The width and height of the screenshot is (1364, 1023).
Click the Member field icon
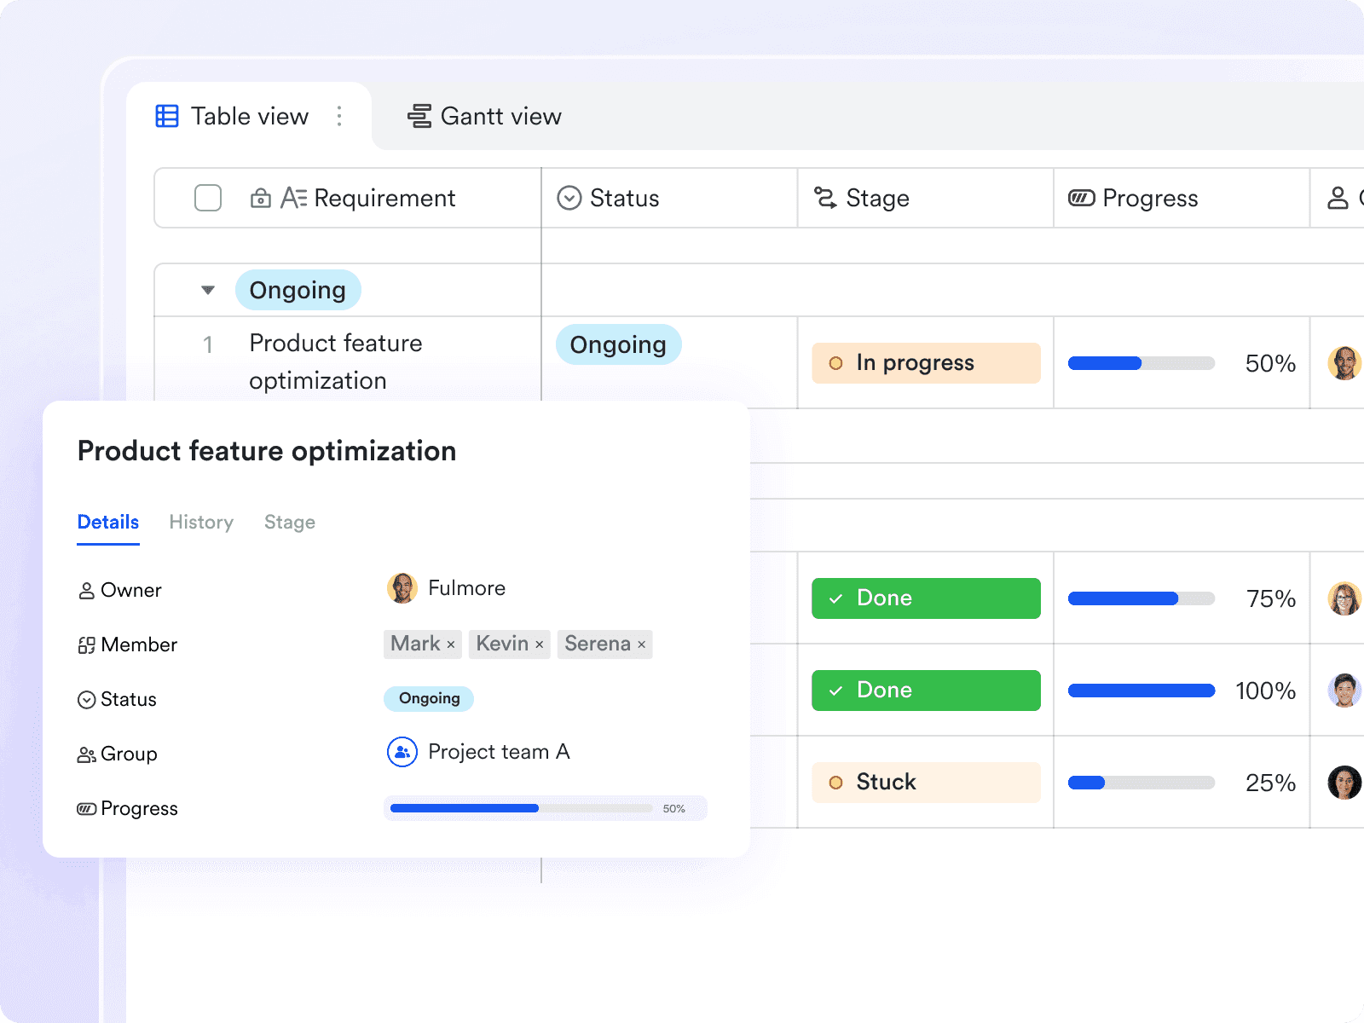pos(86,644)
